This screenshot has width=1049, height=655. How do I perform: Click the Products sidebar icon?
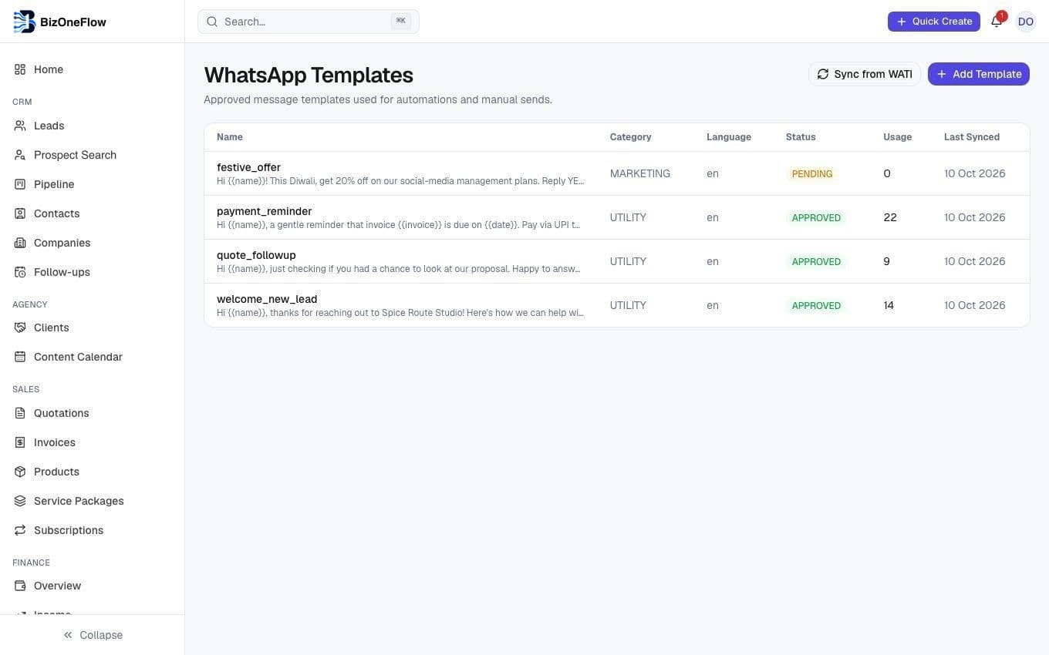pos(20,472)
